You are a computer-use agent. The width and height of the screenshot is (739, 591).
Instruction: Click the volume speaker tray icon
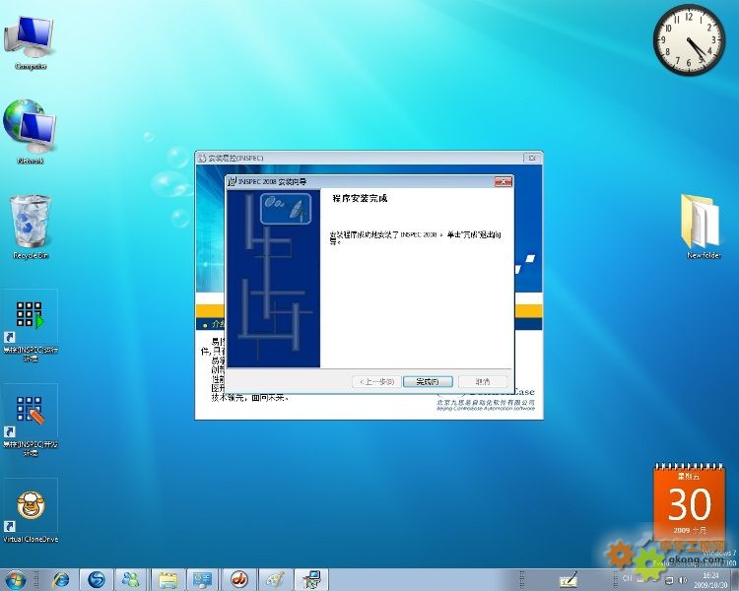pos(683,580)
